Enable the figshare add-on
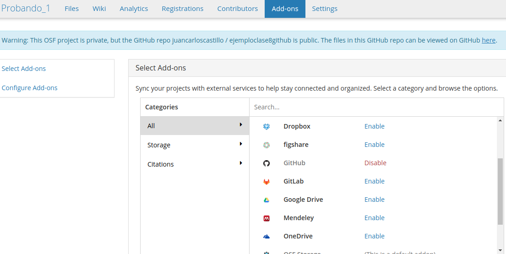Viewport: 506px width, 254px height. click(x=374, y=145)
